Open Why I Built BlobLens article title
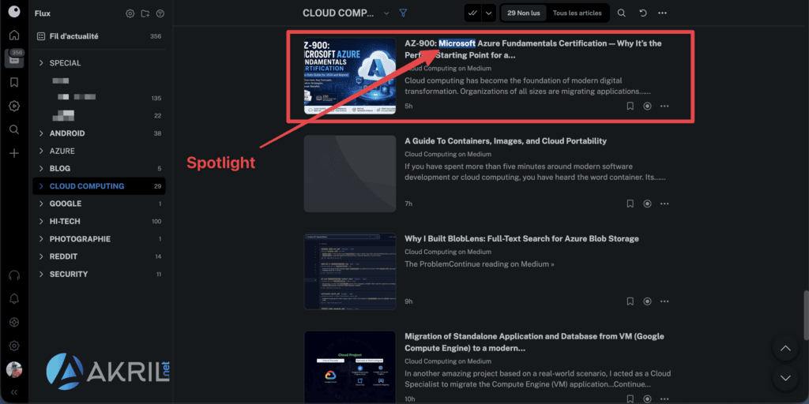 (521, 238)
